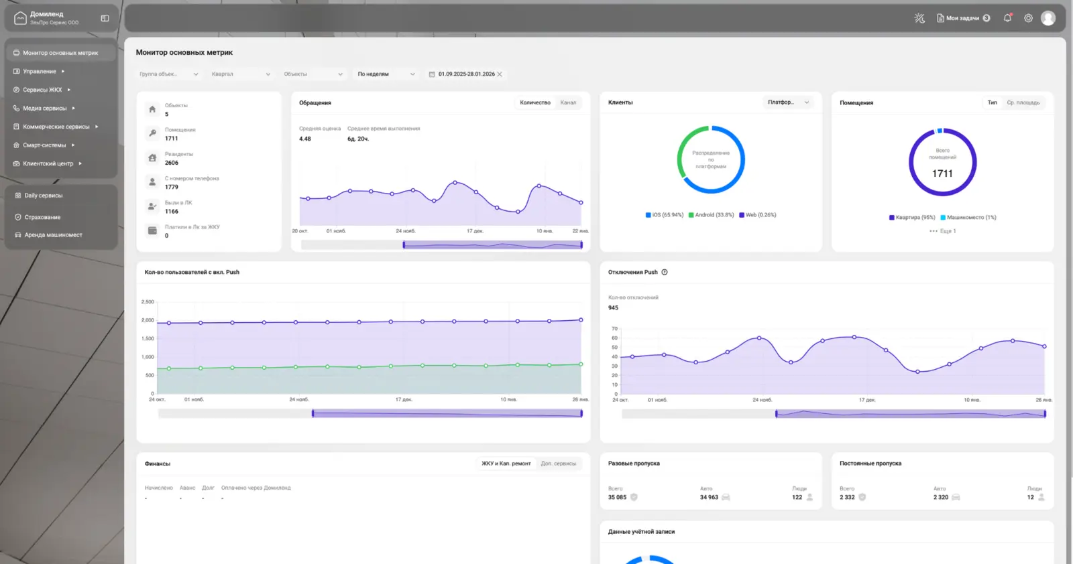The height and width of the screenshot is (564, 1073).
Task: Click the shield icon in Разовые пропуска
Action: coord(634,497)
